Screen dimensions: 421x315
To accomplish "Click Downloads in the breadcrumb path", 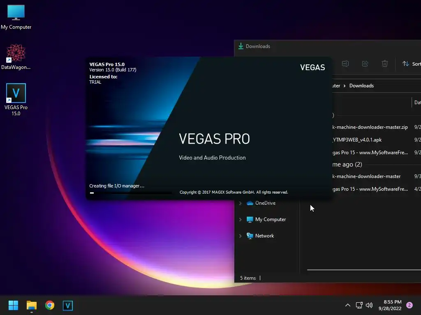I will click(x=361, y=86).
